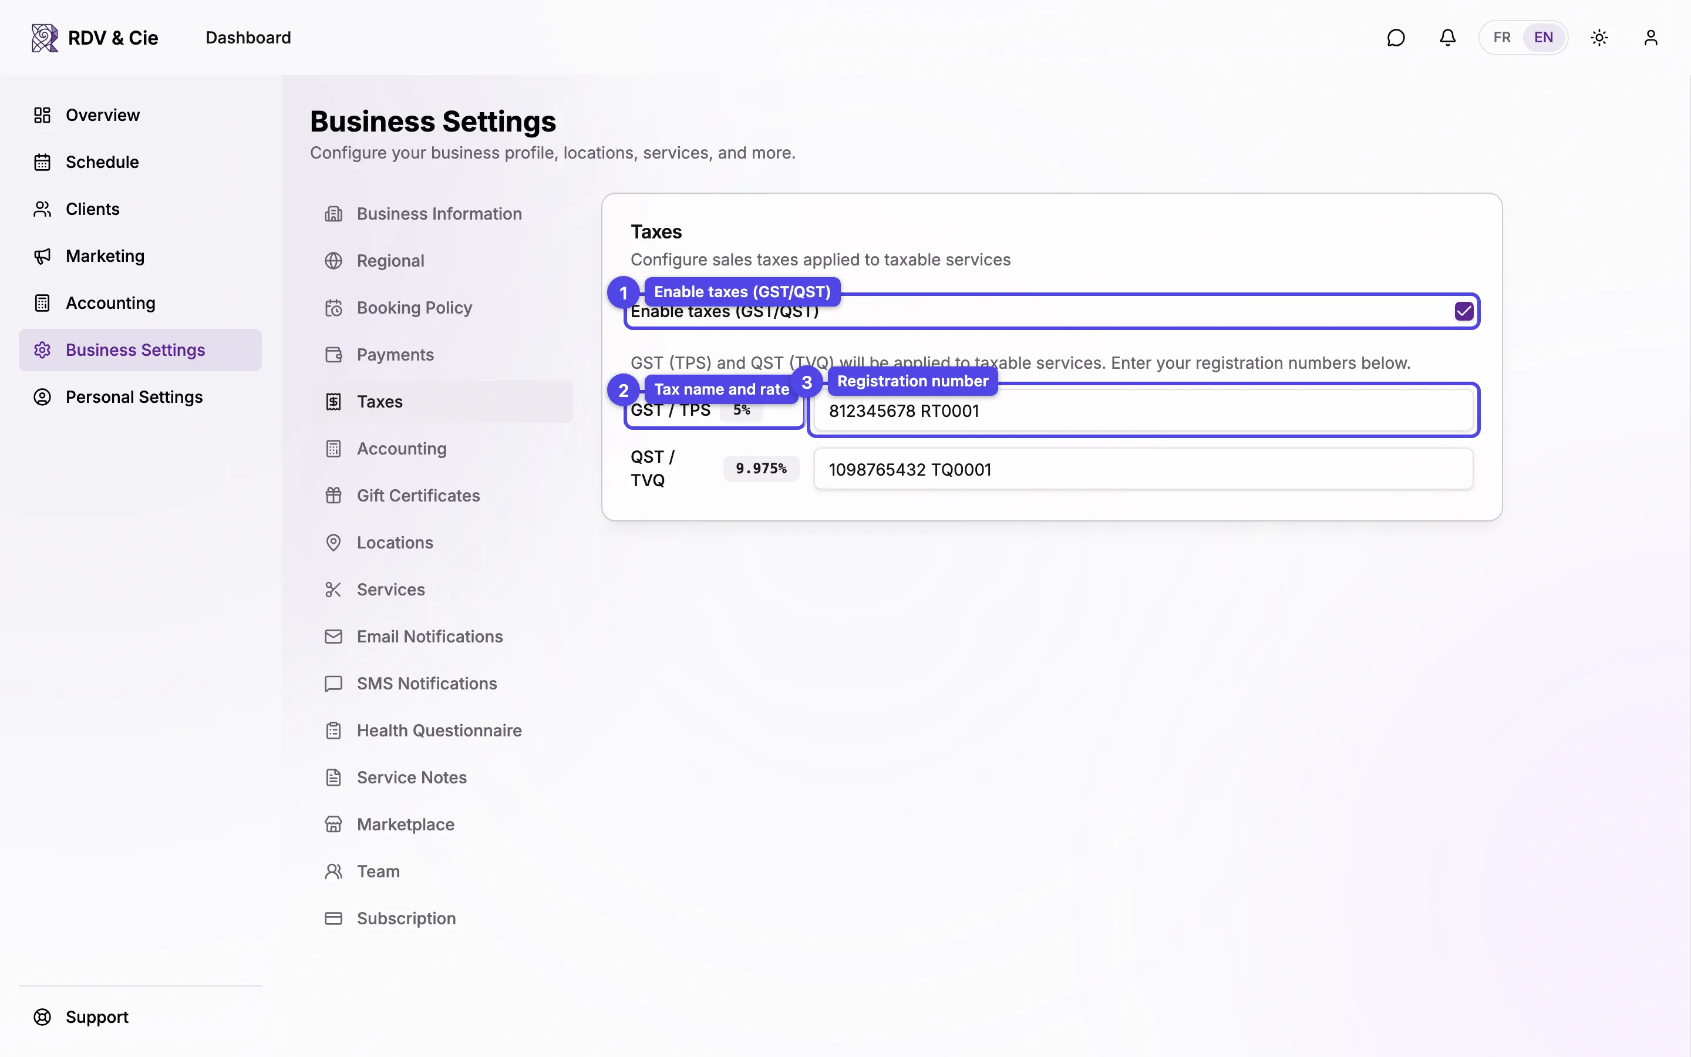Select Accounting in the settings submenu

coord(442,449)
